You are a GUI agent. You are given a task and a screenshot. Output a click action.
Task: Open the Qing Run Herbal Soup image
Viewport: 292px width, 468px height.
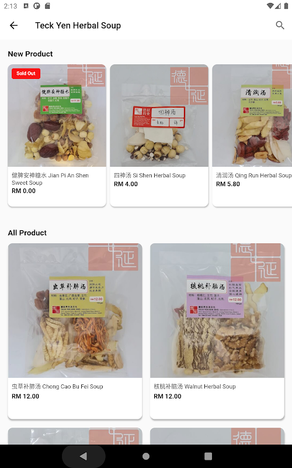tap(252, 115)
